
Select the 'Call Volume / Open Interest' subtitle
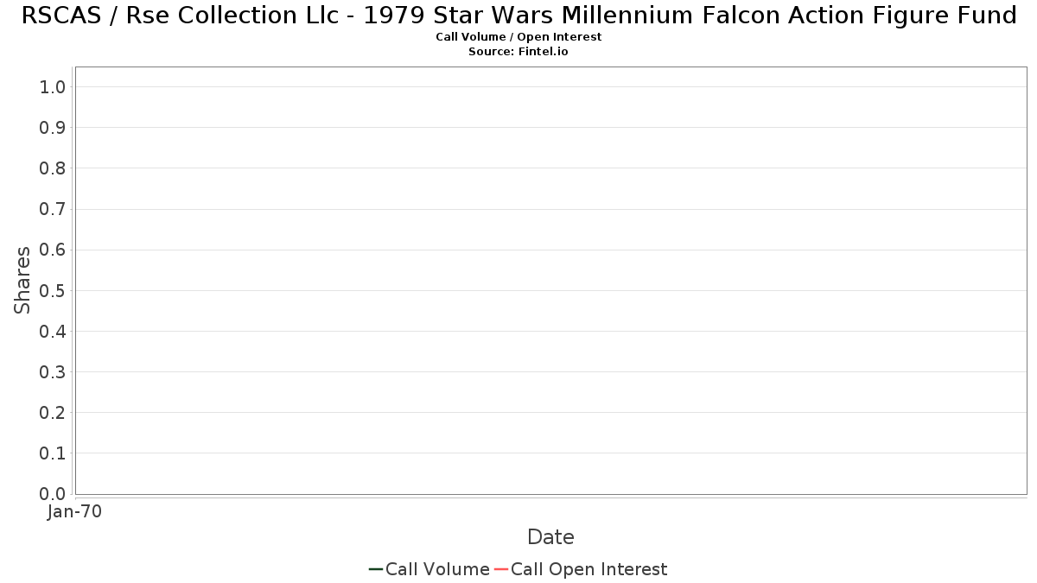point(518,37)
